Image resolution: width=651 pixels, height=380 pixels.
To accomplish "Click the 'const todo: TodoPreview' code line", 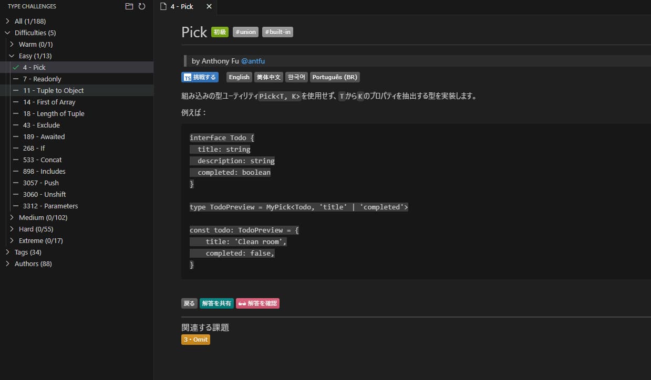I will [244, 230].
